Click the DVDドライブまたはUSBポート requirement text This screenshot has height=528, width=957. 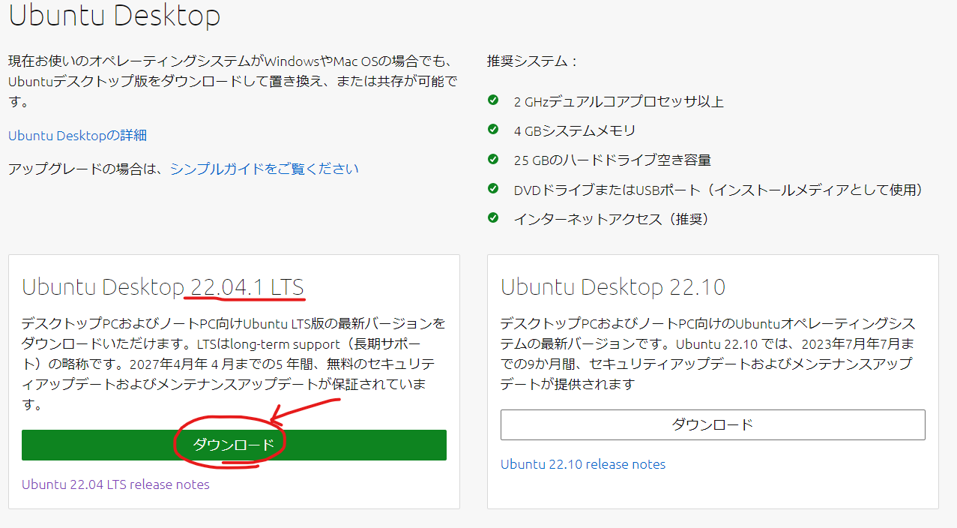718,190
